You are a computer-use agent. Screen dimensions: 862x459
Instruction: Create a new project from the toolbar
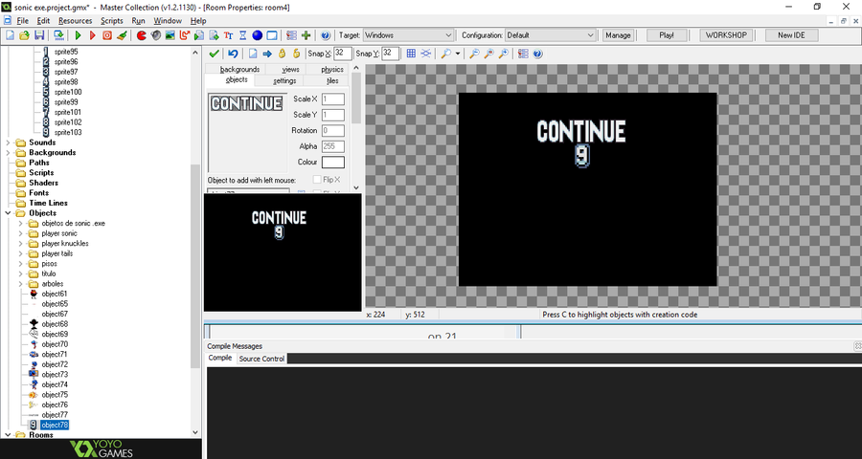point(10,35)
